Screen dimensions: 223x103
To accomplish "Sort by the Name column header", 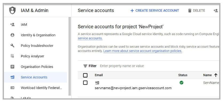I will coord(207,75).
